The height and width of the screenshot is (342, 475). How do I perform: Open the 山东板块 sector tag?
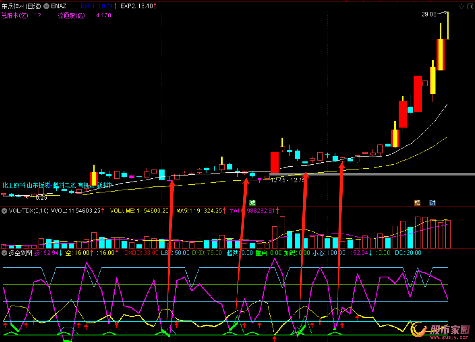tap(39, 185)
